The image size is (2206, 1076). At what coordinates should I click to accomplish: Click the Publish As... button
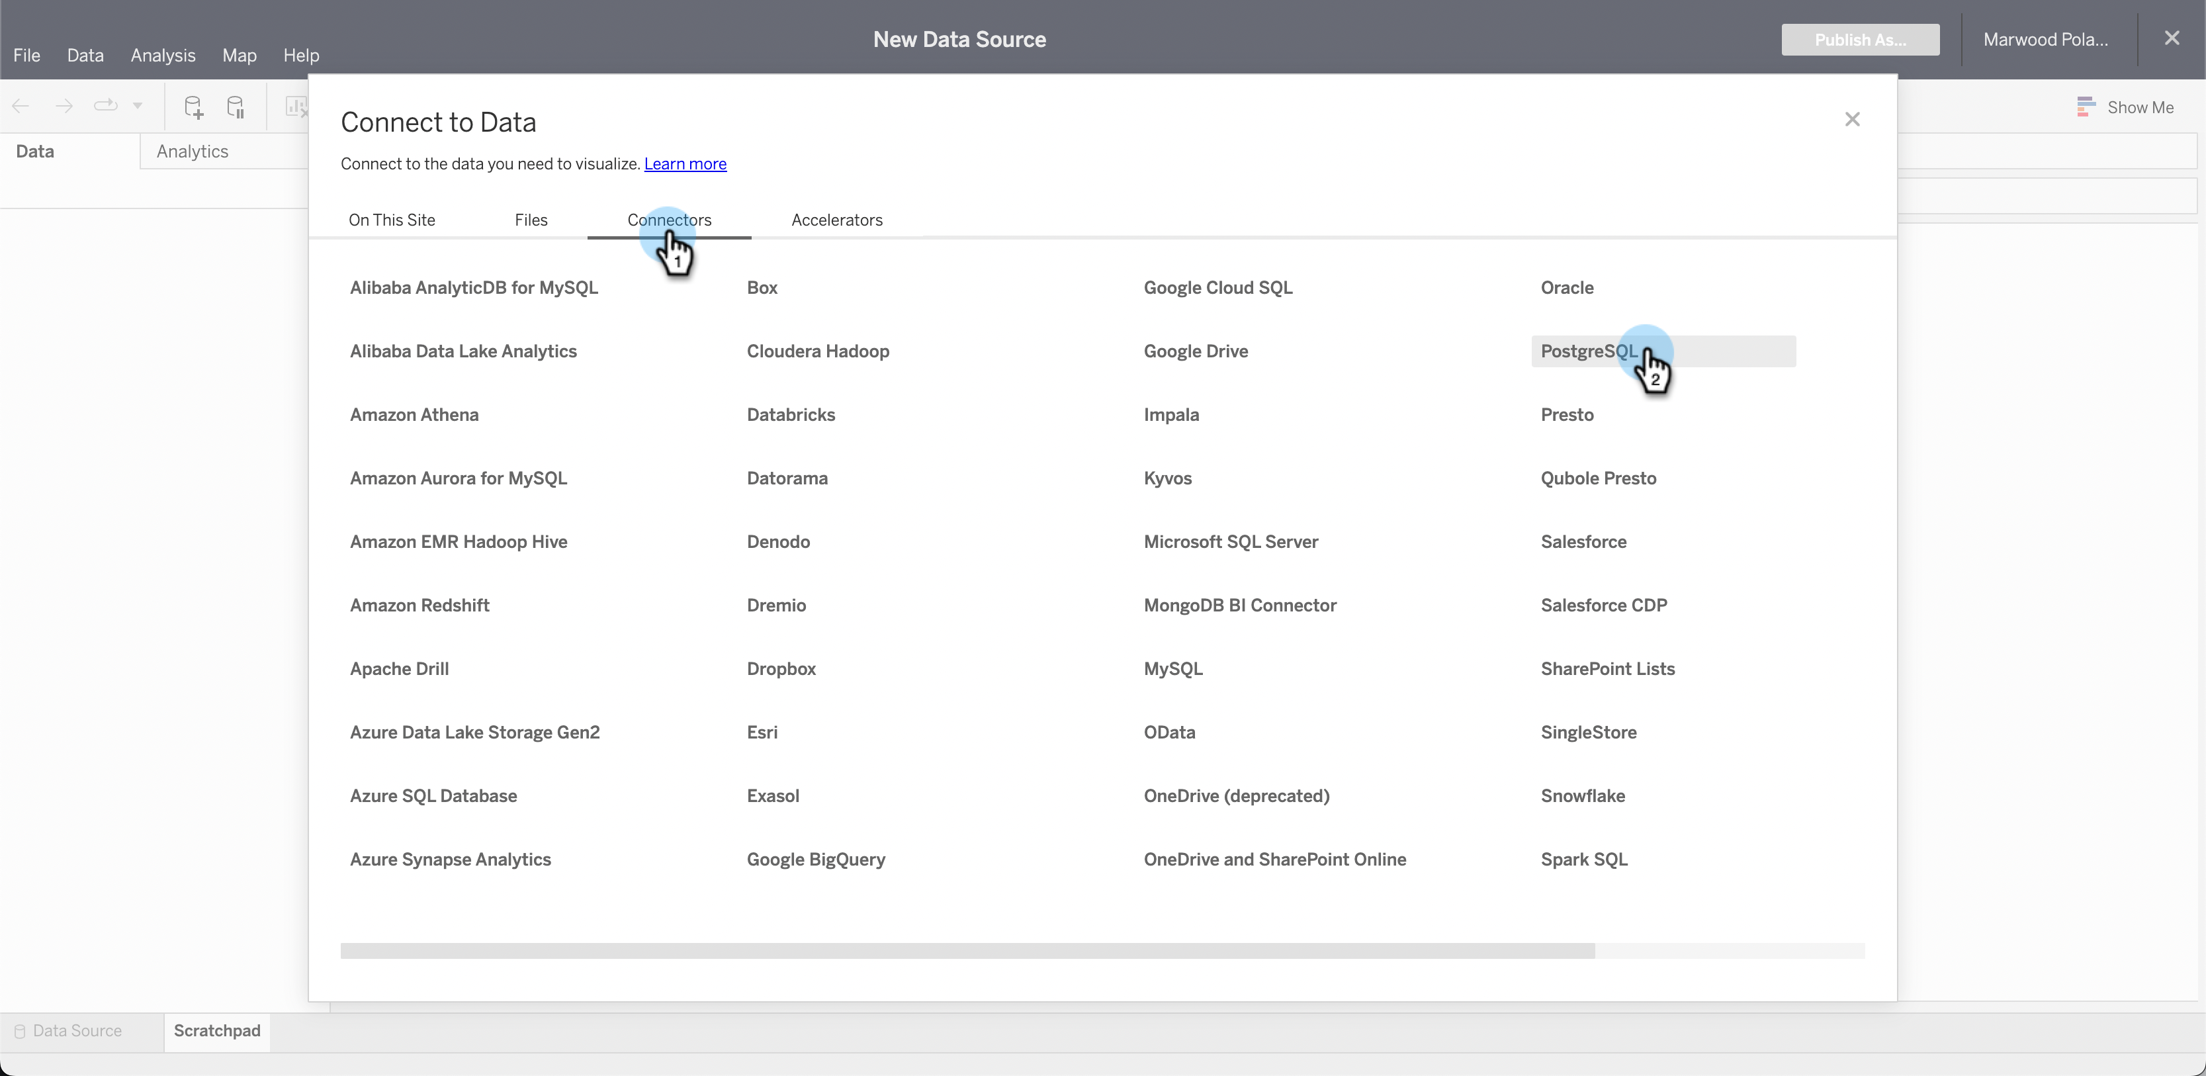click(1860, 40)
